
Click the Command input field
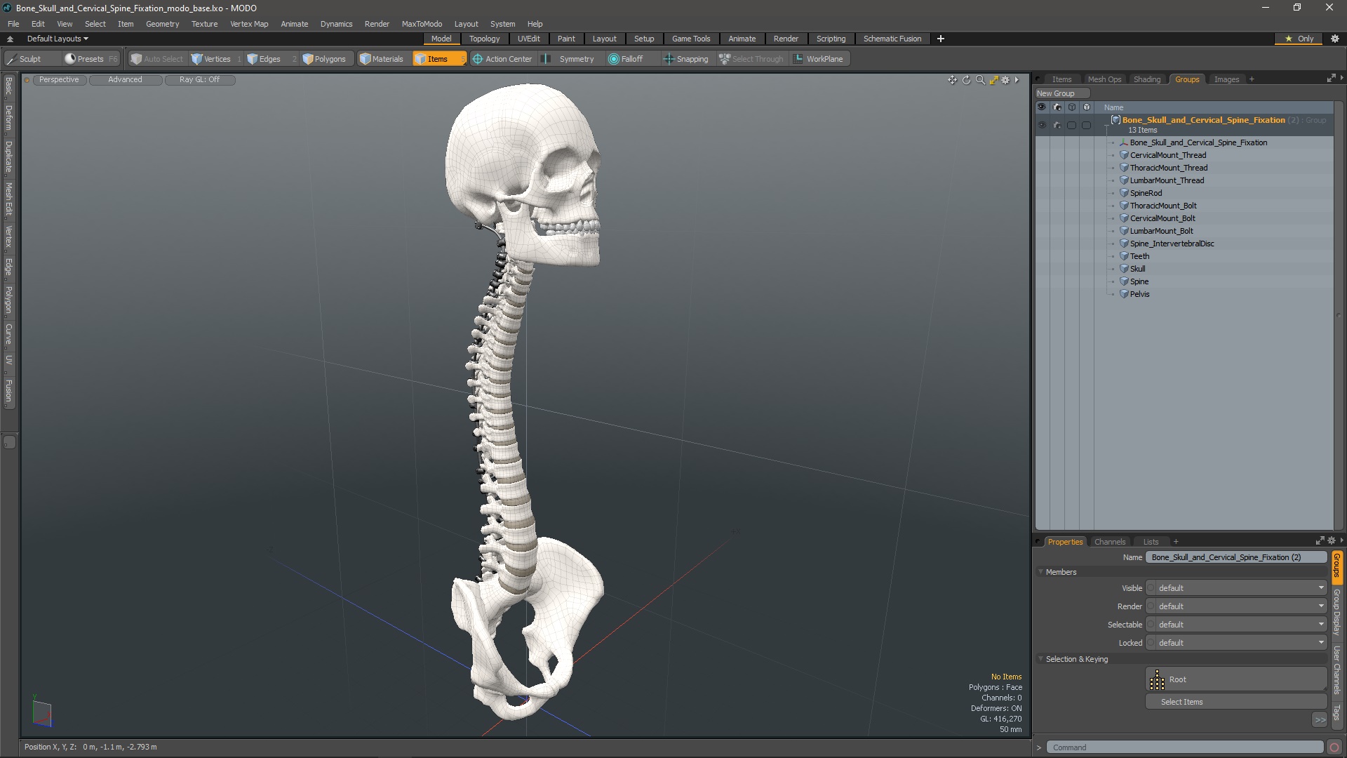1184,747
